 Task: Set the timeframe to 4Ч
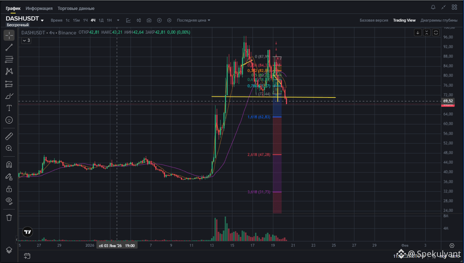pyautogui.click(x=93, y=20)
